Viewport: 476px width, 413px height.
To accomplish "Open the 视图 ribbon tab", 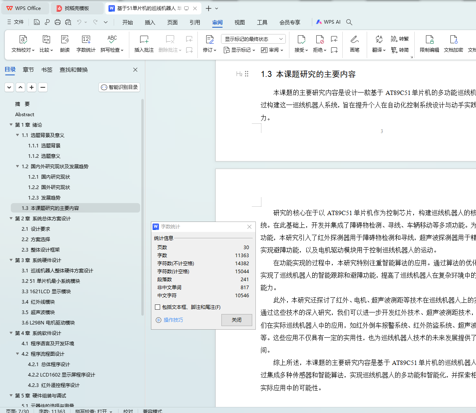I will 239,22.
